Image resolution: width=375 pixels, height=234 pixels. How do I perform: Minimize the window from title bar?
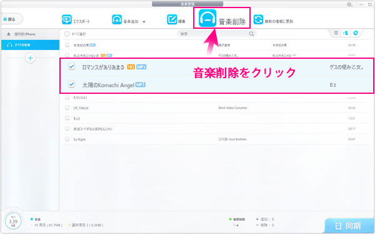[x=361, y=4]
